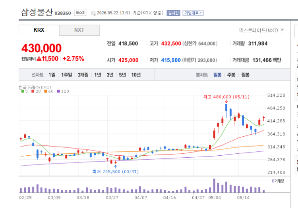
Task: Click the 거래량 value 311,984
Action: coord(258,44)
